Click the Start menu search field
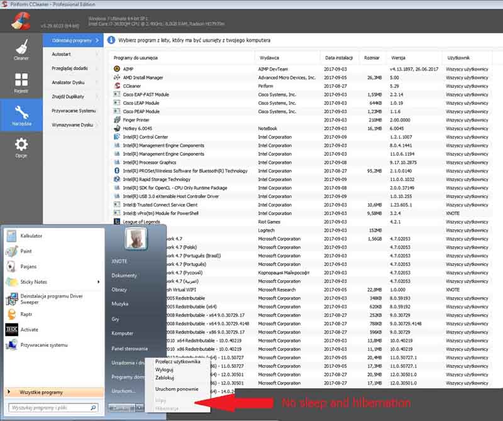The width and height of the screenshot is (503, 421). click(53, 408)
